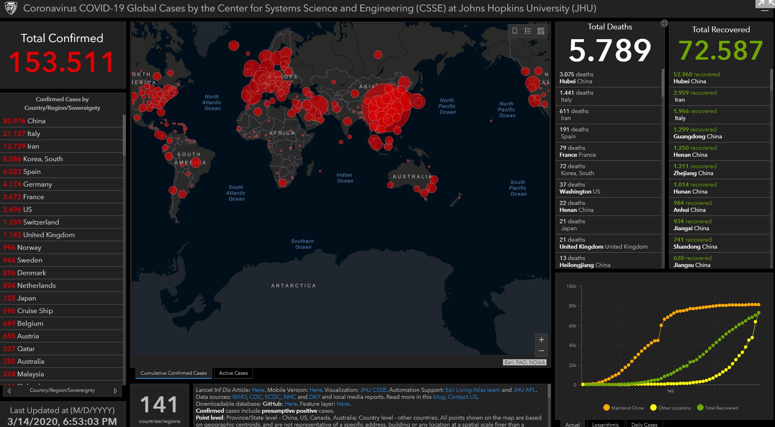
Task: Select Malaysia in confirmed cases list
Action: point(61,374)
